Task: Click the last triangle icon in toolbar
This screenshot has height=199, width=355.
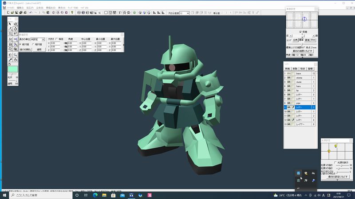Action: click(163, 13)
